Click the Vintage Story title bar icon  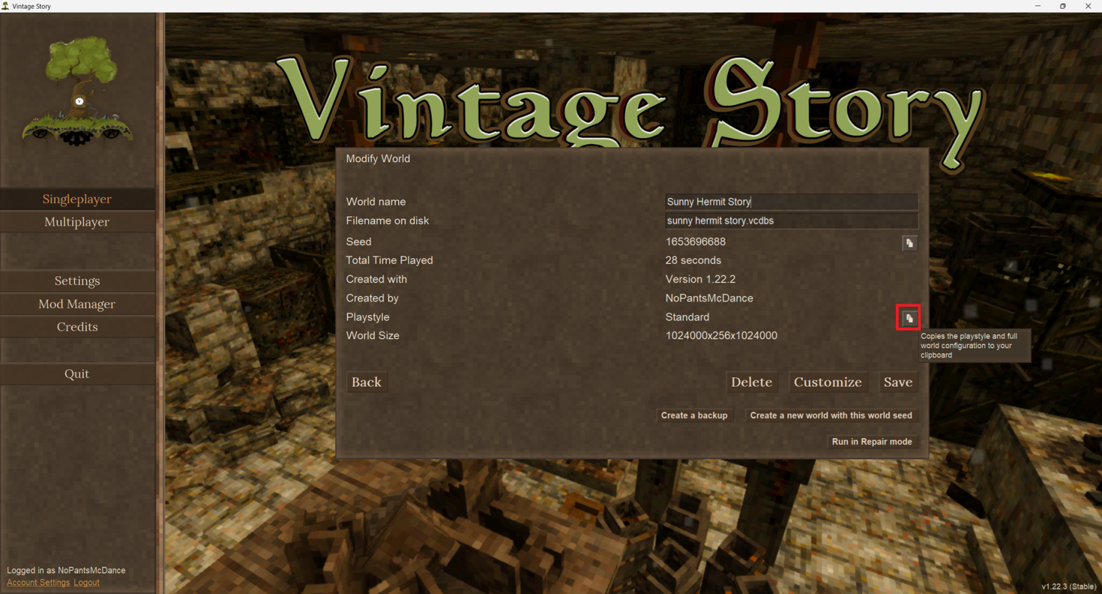5,6
